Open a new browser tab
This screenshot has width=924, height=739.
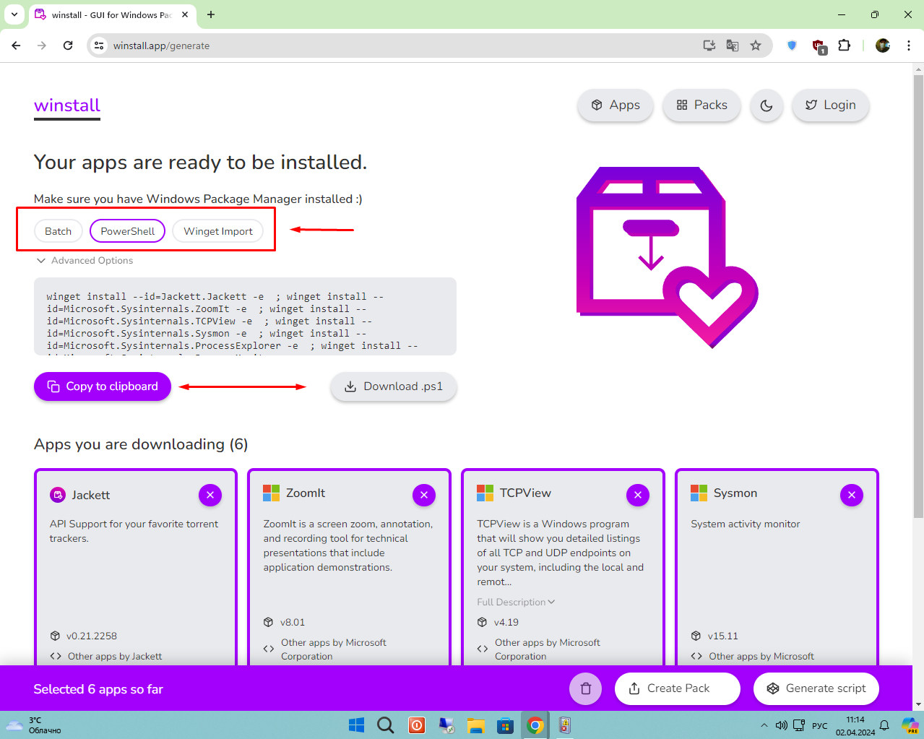(x=211, y=14)
